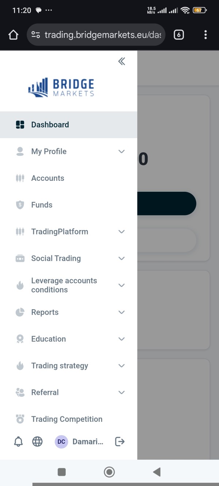Open the Accounts menu item
This screenshot has width=219, height=486.
[48, 178]
